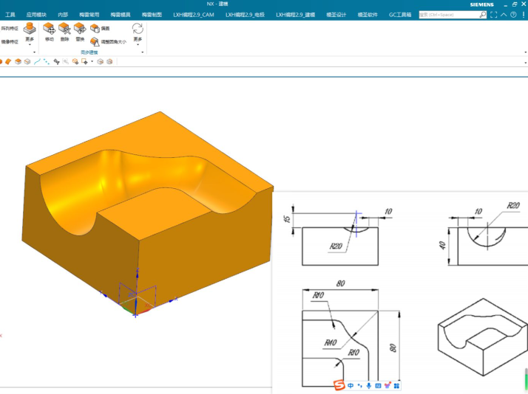
Task: Click the grayed-out selection icon
Action: pos(66,61)
